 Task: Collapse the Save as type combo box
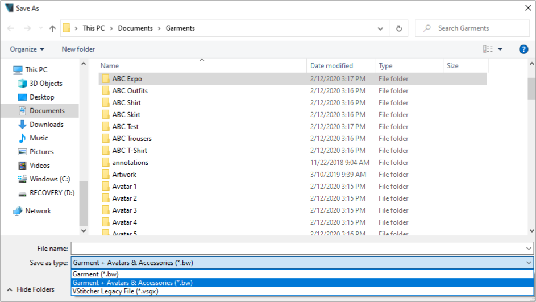click(x=529, y=263)
